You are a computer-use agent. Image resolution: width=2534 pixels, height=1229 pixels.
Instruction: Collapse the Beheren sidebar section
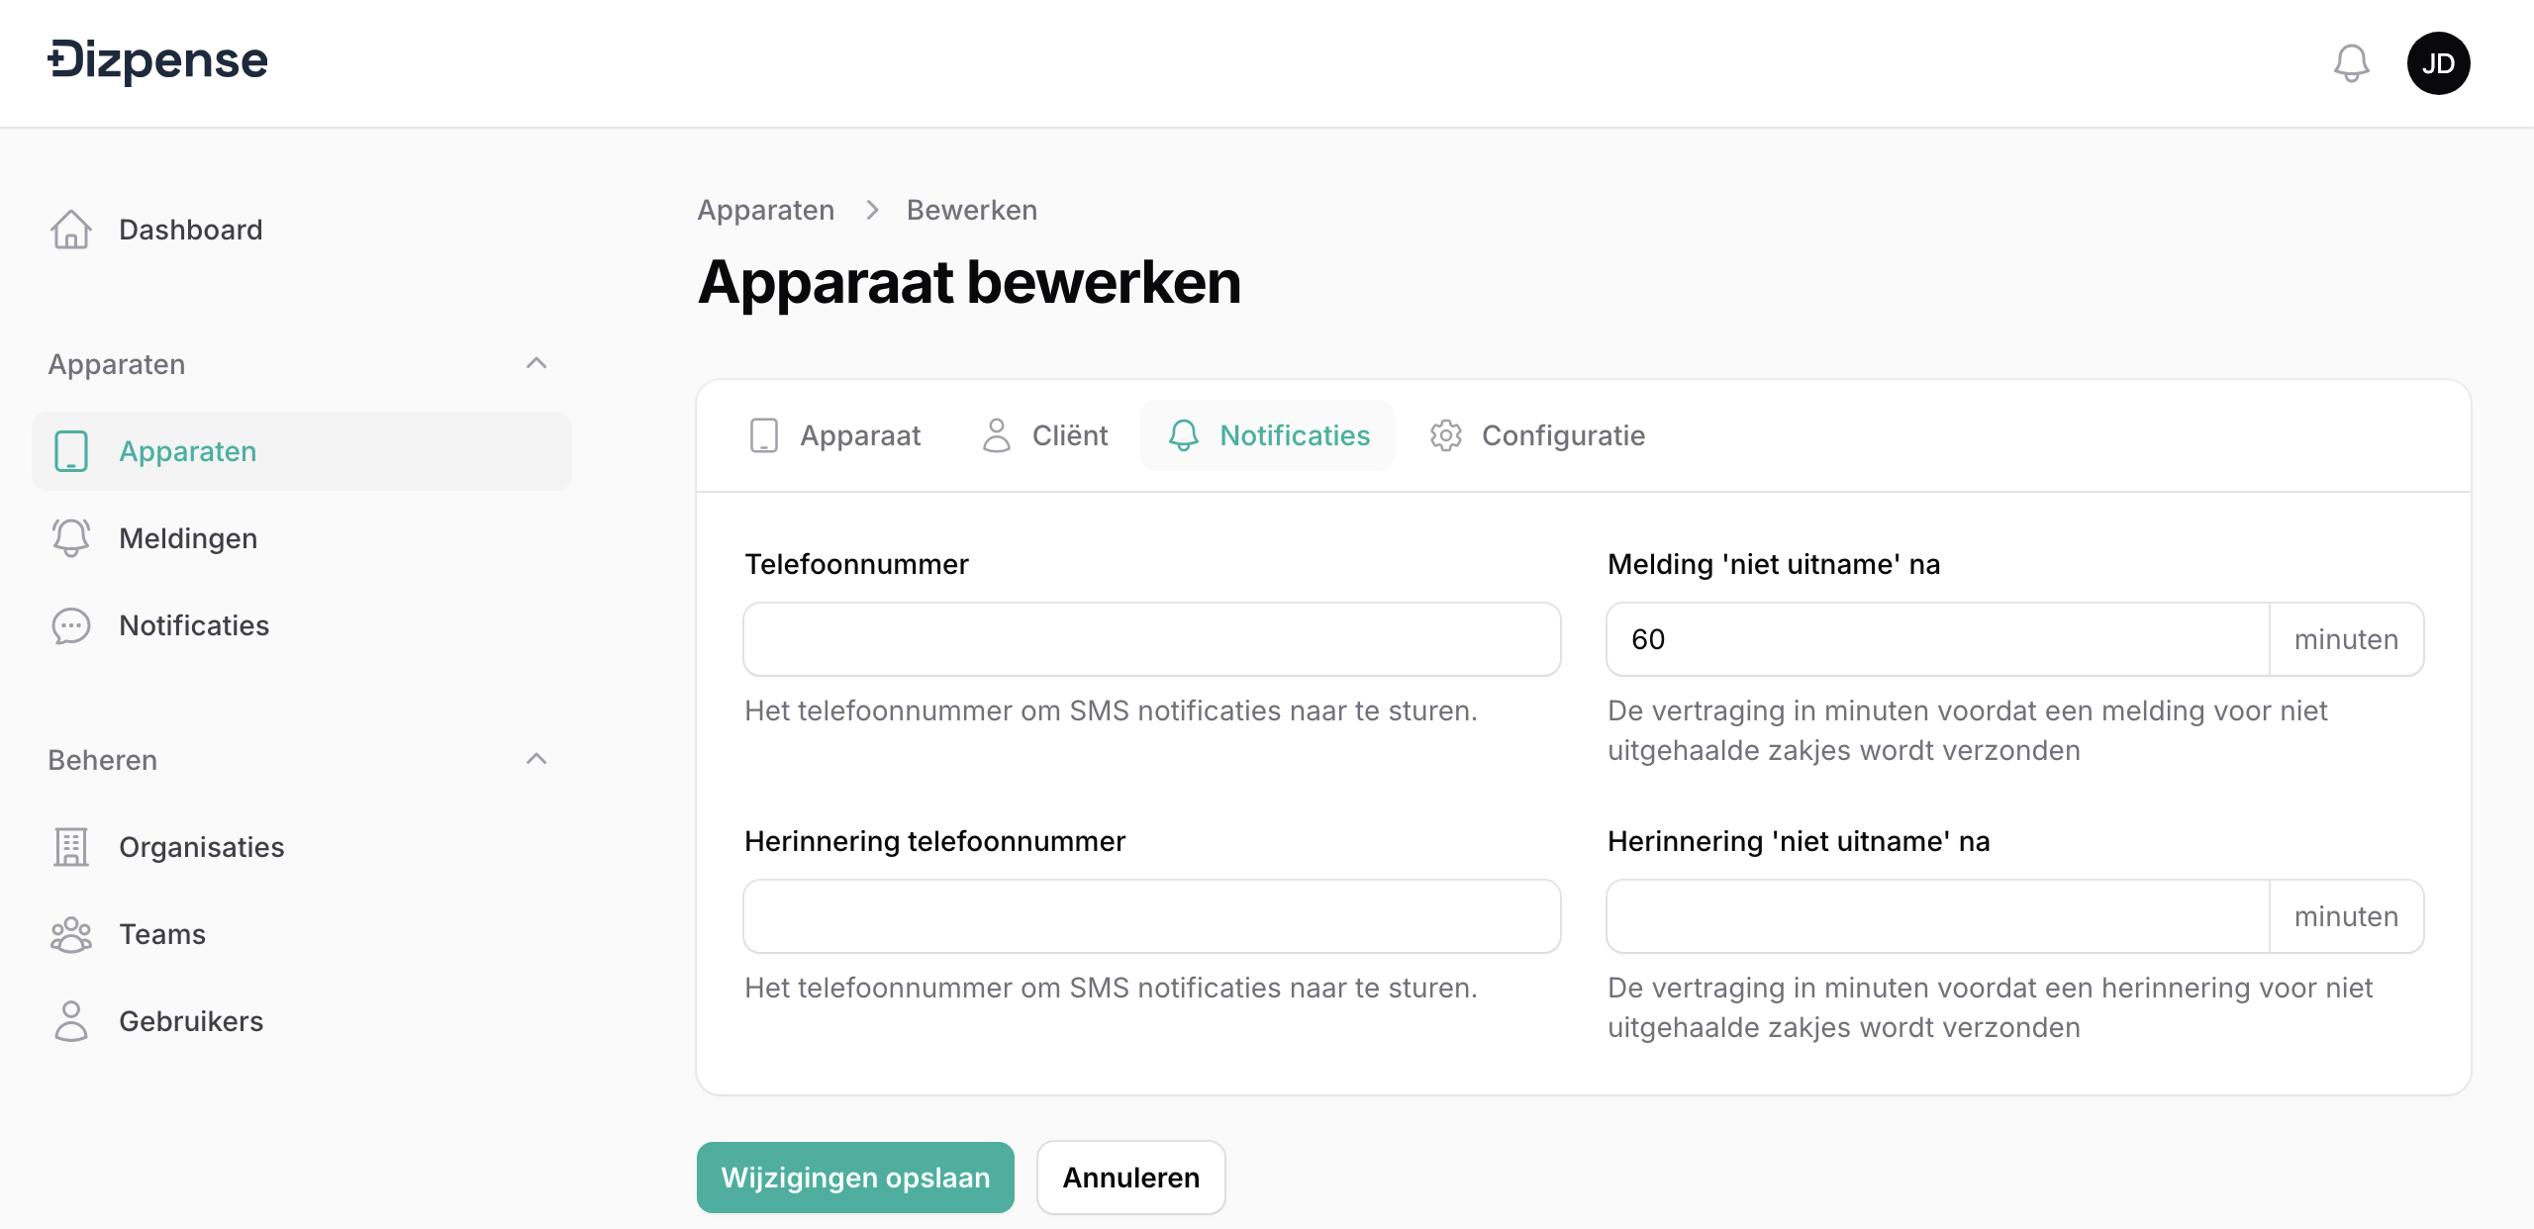click(536, 760)
